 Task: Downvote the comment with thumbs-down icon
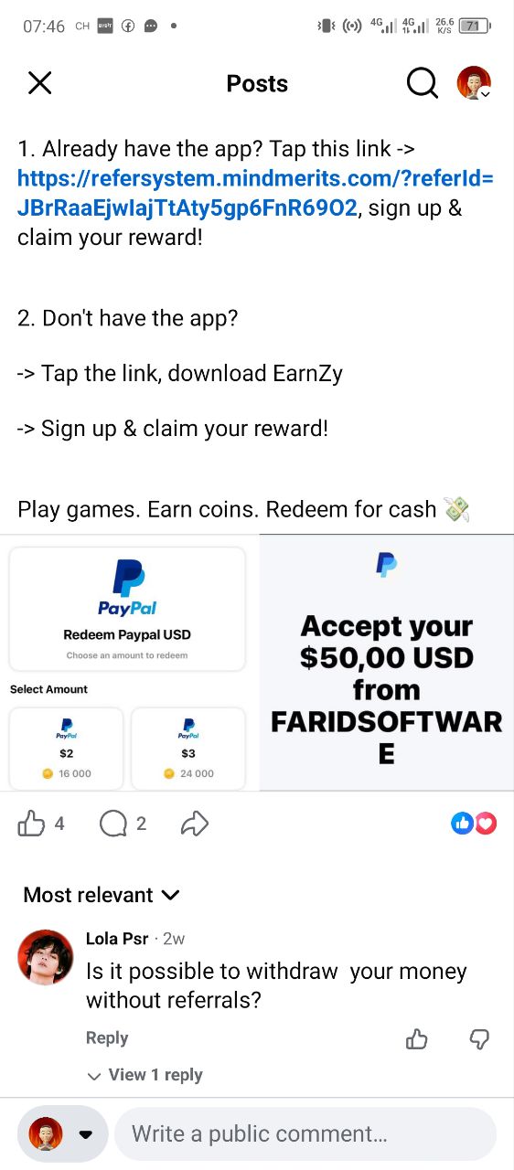(478, 1038)
